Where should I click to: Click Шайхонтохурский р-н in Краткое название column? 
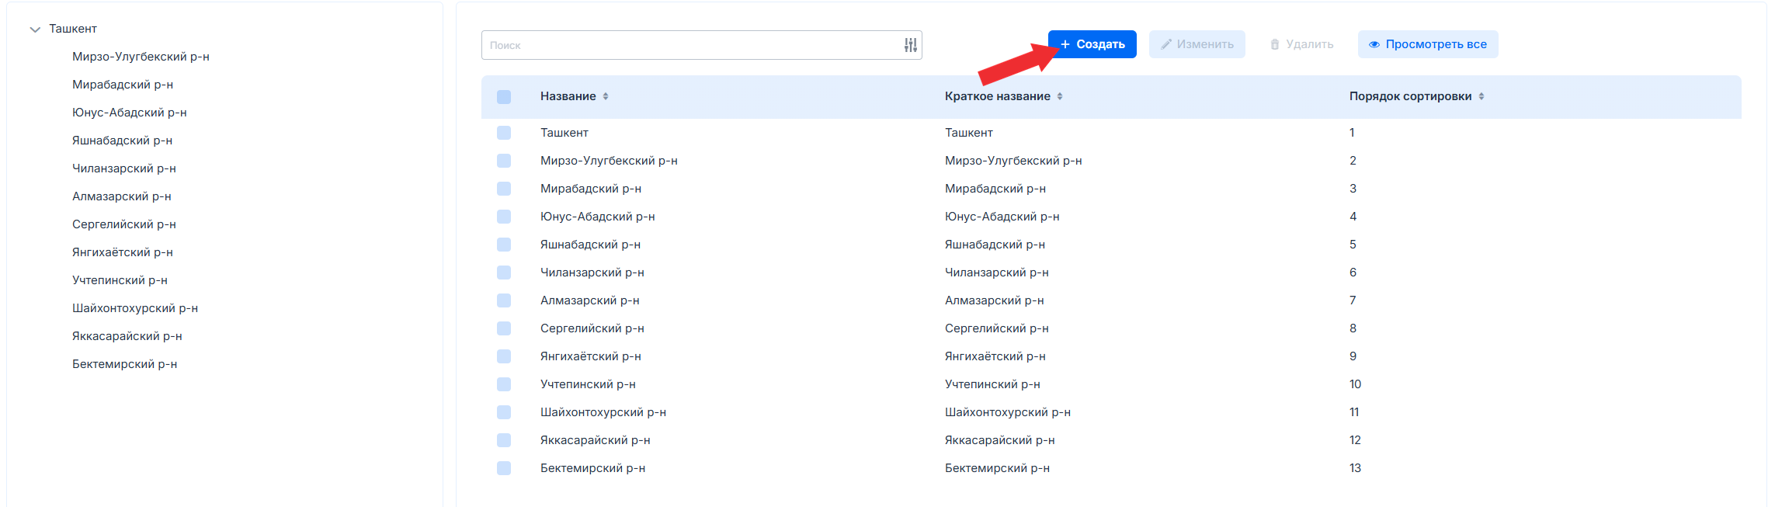(1008, 412)
